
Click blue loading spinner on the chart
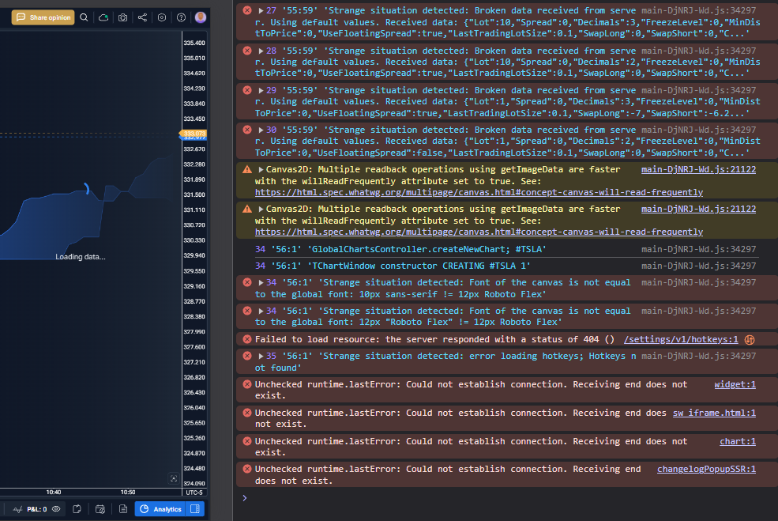click(86, 189)
